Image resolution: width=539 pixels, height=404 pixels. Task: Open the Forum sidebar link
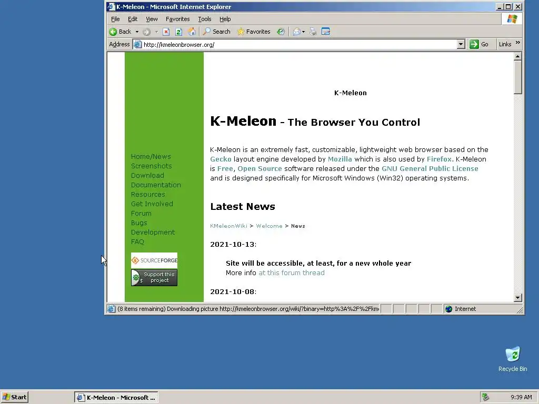pos(141,214)
